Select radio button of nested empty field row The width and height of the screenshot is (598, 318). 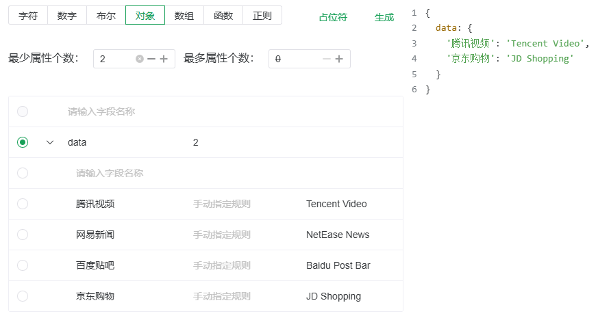[23, 173]
